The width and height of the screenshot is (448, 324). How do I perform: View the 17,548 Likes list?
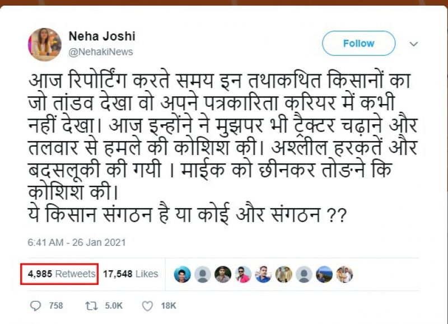[130, 274]
